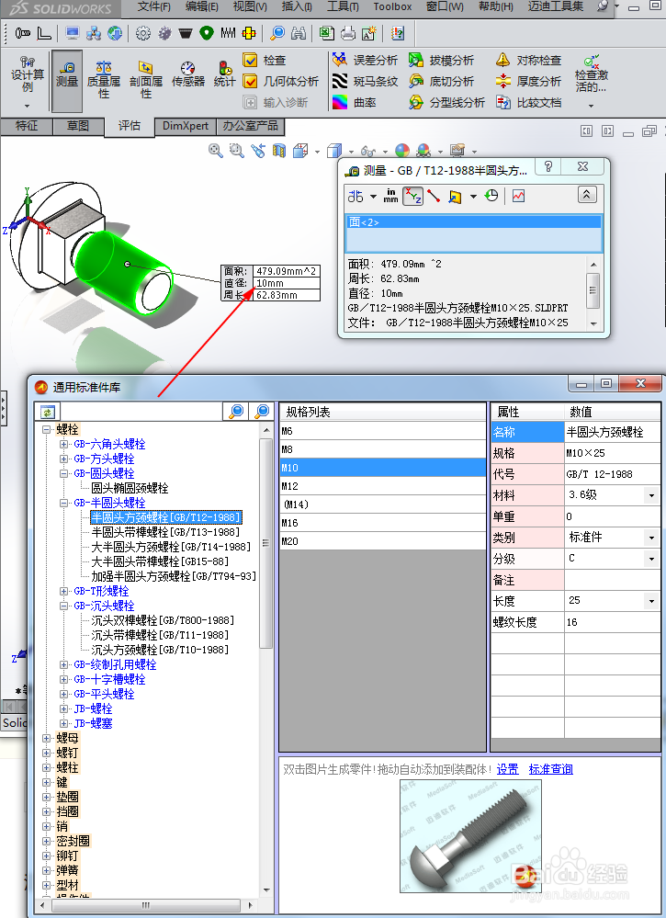Open 类别 标准件 dropdown

click(x=652, y=538)
